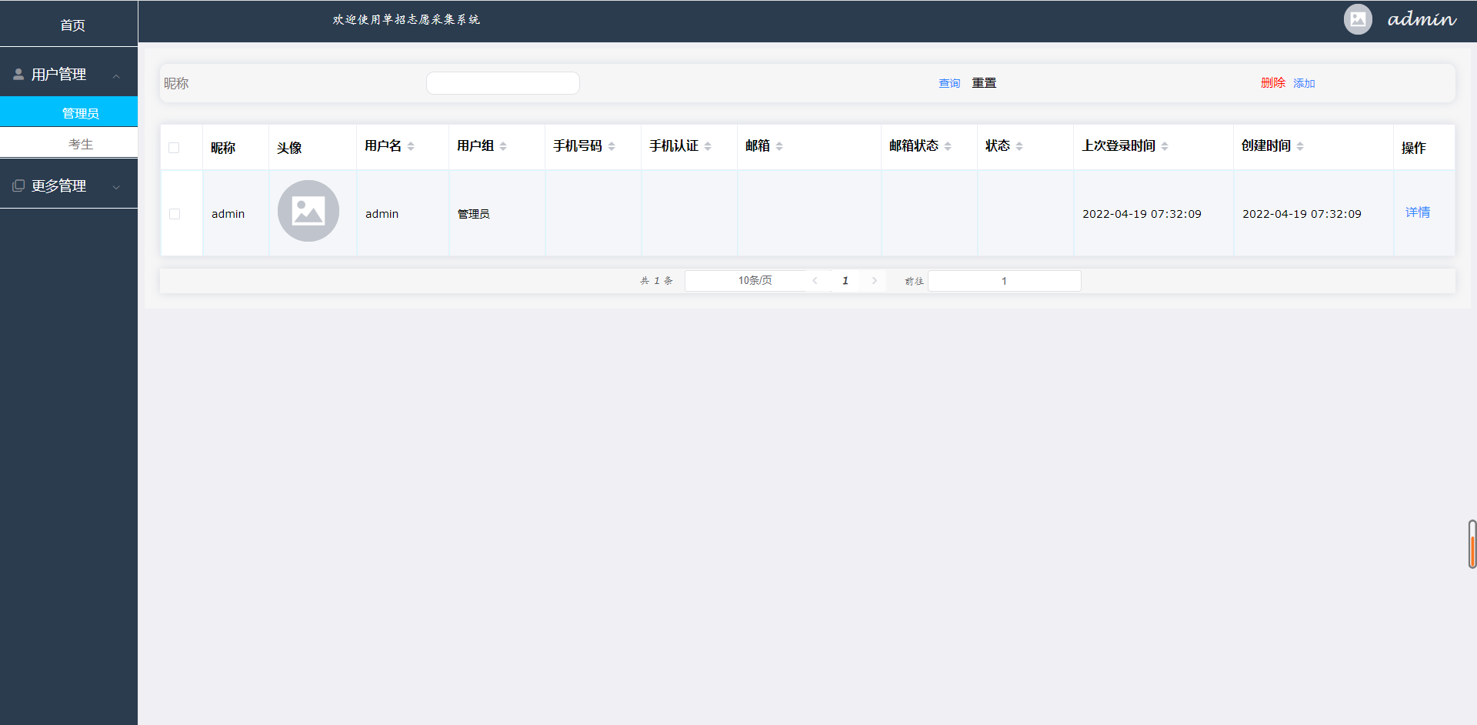This screenshot has width=1477, height=725.
Task: Check the admin row checkbox
Action: point(175,214)
